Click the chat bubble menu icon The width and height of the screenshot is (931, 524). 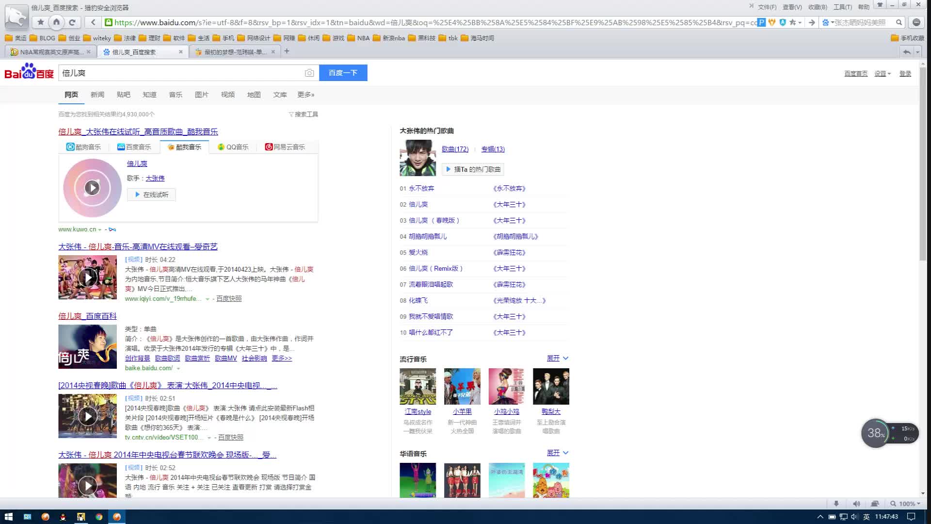(916, 22)
